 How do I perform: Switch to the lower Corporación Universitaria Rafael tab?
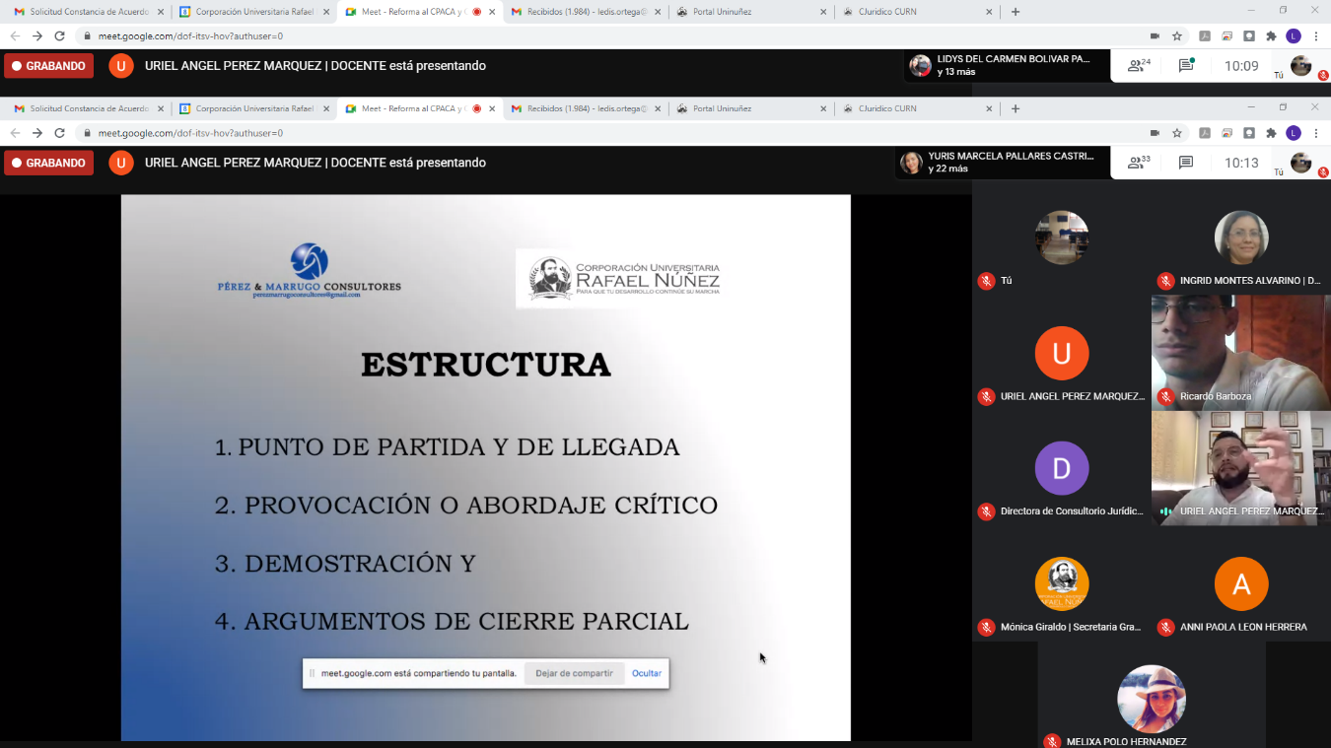coord(252,108)
